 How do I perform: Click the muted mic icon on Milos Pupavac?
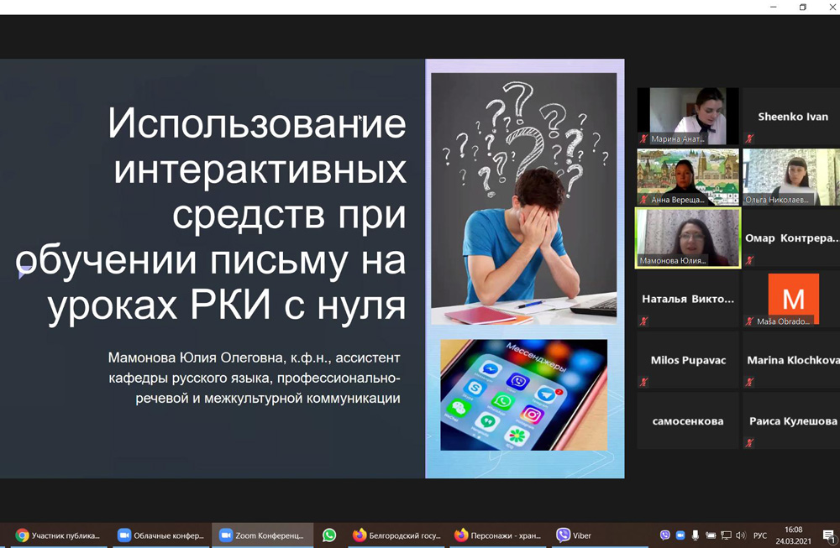coord(644,382)
